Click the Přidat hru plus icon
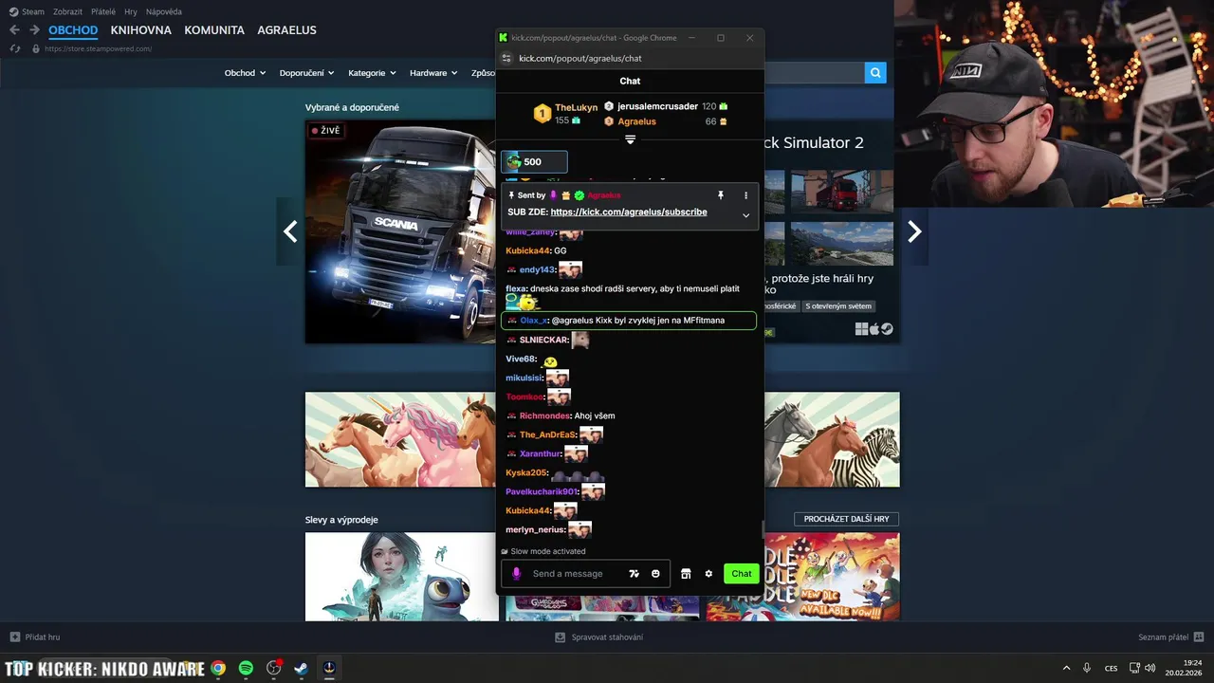The height and width of the screenshot is (683, 1214). point(14,637)
